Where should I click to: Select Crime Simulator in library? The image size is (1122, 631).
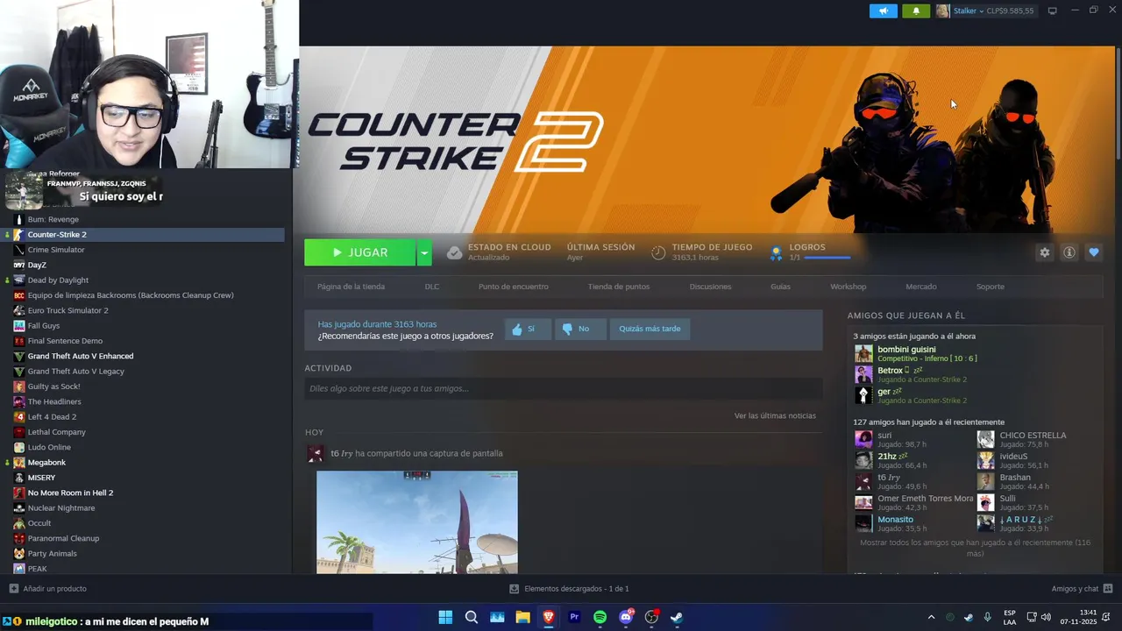(56, 250)
